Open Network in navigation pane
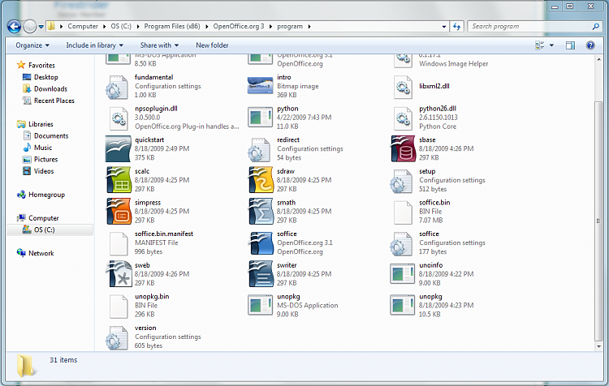This screenshot has height=386, width=609. [41, 253]
